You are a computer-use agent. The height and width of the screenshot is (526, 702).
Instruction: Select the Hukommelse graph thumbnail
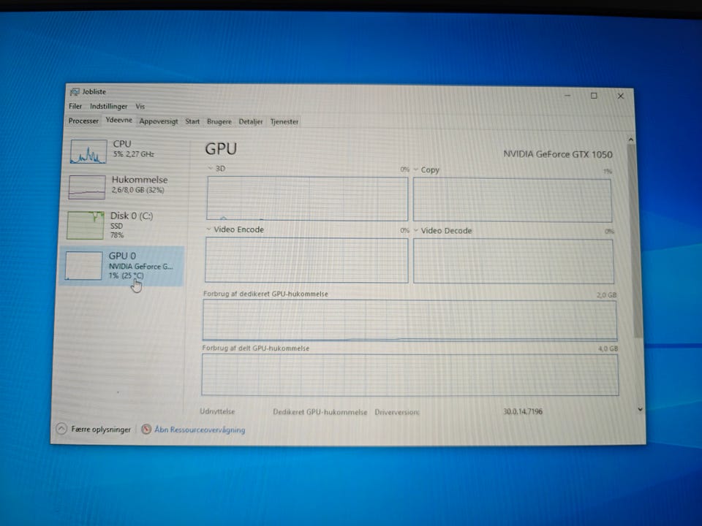pos(87,187)
